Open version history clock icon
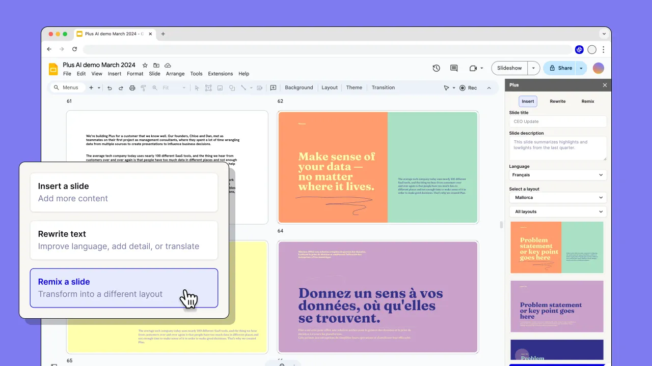Image resolution: width=652 pixels, height=366 pixels. [437, 68]
